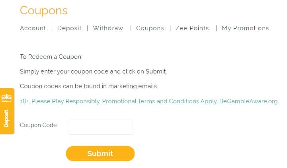Image resolution: width=287 pixels, height=168 pixels.
Task: Click the BeGambleAware.org link
Action: pos(249,101)
